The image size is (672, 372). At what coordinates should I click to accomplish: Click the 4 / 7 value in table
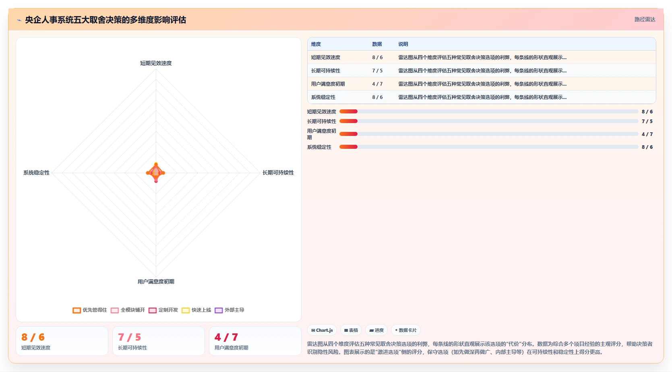point(377,84)
